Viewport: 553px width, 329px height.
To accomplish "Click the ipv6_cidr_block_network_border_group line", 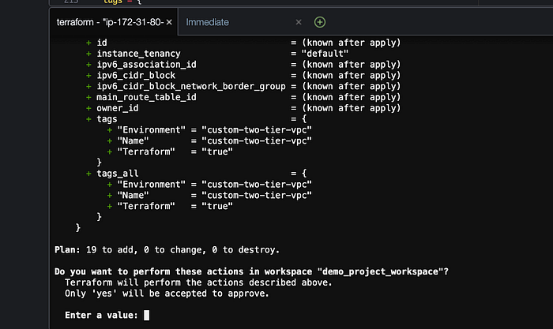I will pyautogui.click(x=190, y=86).
